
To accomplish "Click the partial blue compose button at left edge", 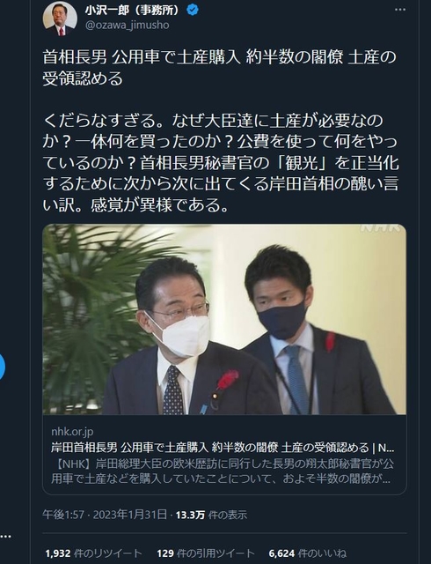I will click(x=2, y=367).
